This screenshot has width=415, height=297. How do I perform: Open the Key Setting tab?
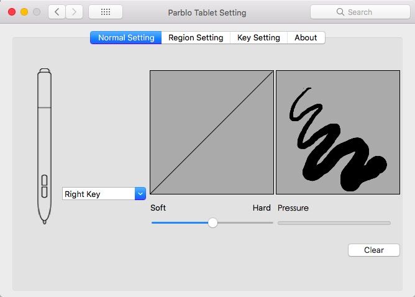coord(258,37)
